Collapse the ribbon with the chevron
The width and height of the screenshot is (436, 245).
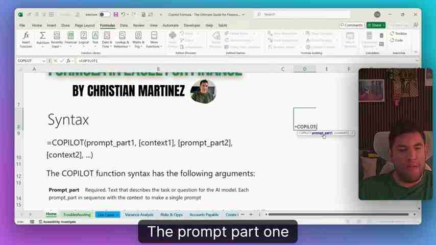pyautogui.click(x=416, y=52)
